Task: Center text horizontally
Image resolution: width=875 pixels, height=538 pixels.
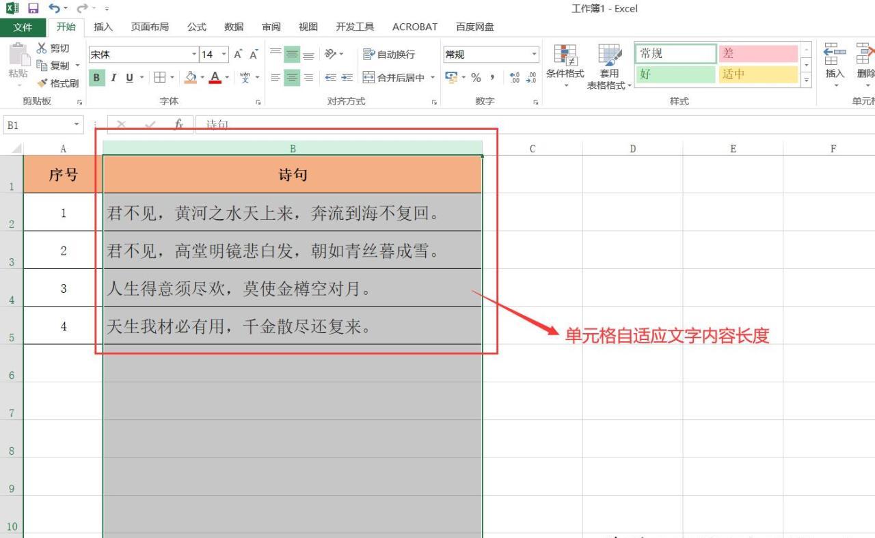Action: tap(292, 77)
